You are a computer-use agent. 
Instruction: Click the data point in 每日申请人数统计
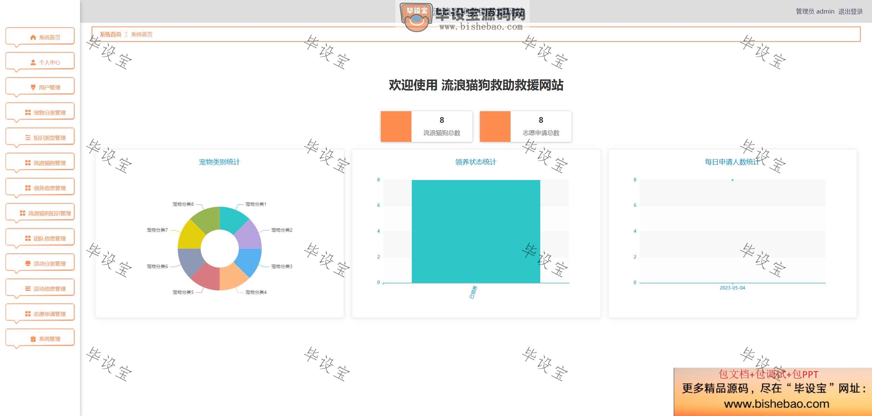(x=732, y=180)
